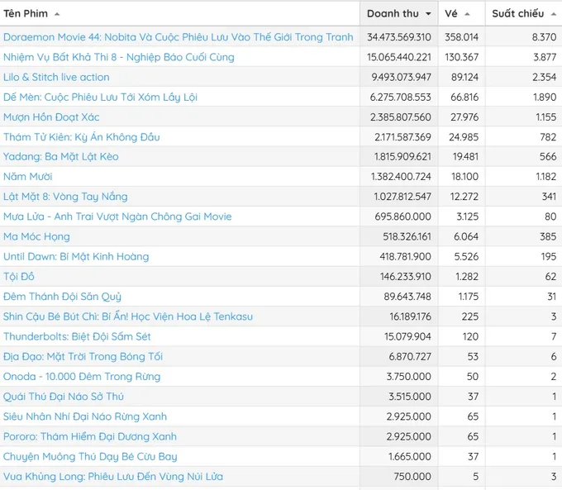Open Until Dawn: Bí Mật Kinh Hoàng
This screenshot has height=490, width=562.
tap(76, 257)
